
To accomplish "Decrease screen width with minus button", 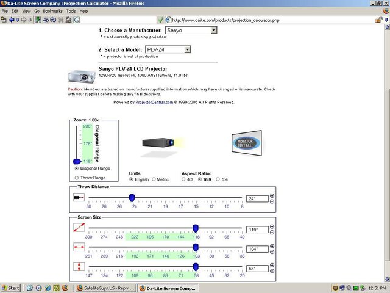I will coord(272,252).
